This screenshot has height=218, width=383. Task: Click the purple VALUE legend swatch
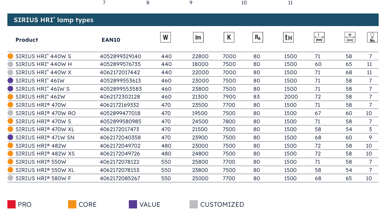[133, 204]
